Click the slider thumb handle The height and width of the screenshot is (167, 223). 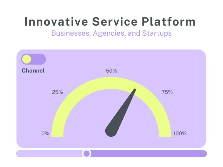pyautogui.click(x=86, y=154)
